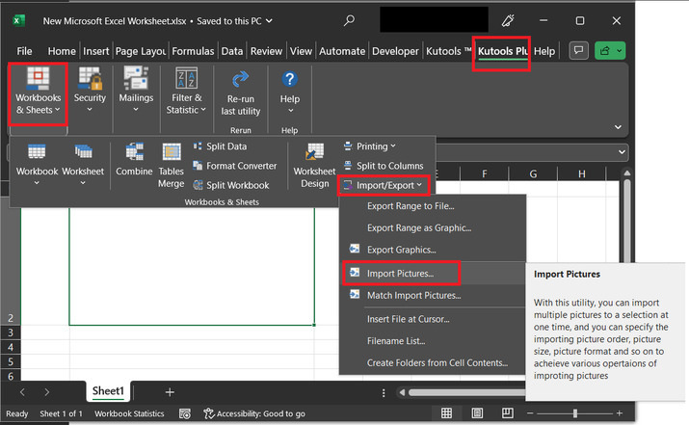Screen dimensions: 689x425
Task: Expand the Import/Export dropdown
Action: pos(384,185)
